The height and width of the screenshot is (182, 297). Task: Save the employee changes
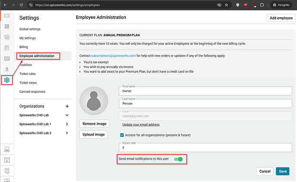282,171
